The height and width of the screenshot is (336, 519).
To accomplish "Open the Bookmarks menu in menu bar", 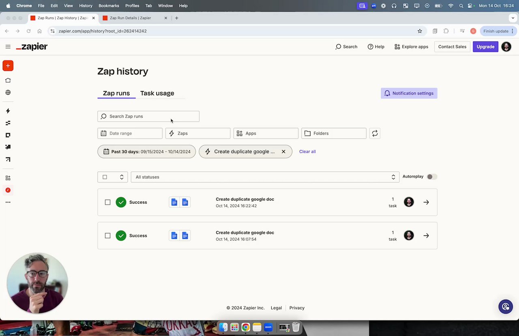I will click(x=109, y=6).
